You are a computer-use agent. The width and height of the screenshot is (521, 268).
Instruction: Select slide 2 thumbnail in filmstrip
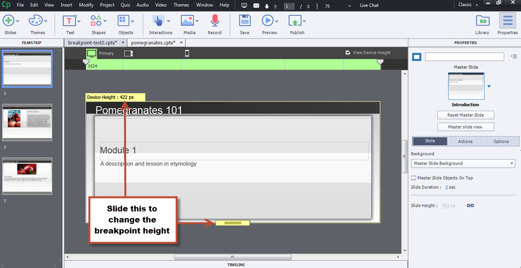(27, 122)
